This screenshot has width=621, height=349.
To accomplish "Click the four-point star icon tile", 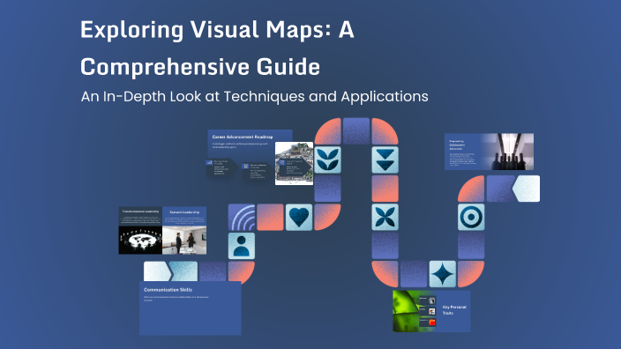I will 443,274.
